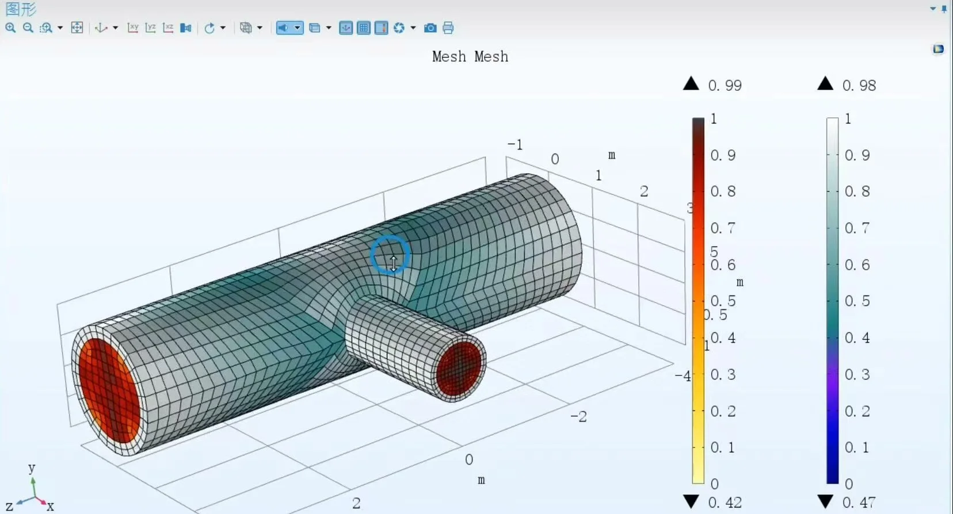953x514 pixels.
Task: Click the 图形 panel title tab
Action: pos(21,9)
